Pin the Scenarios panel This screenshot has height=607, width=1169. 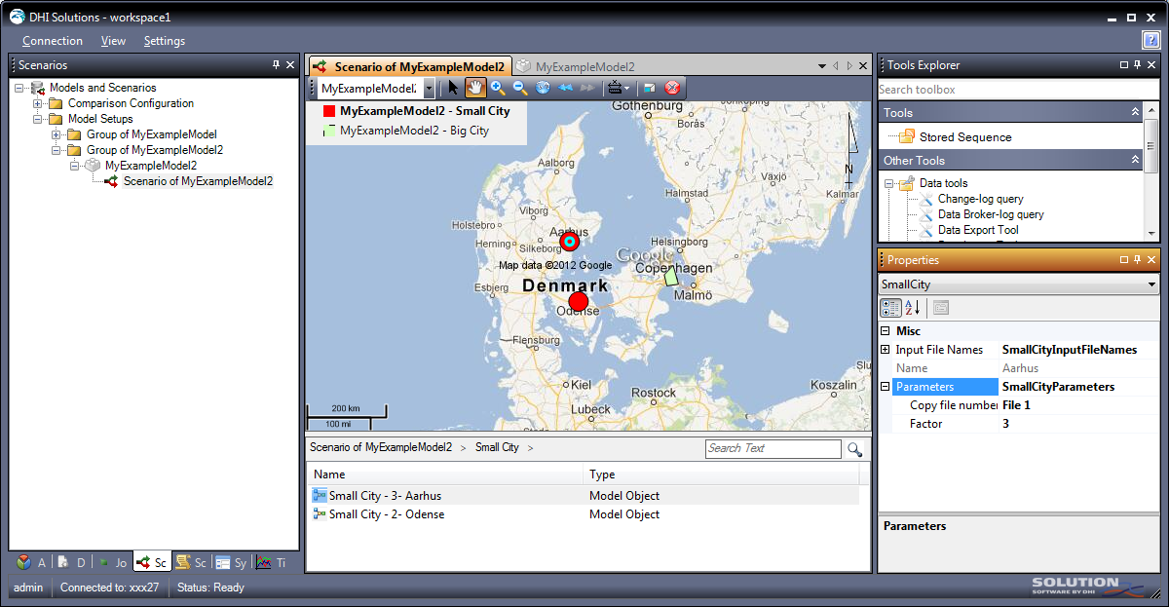276,65
